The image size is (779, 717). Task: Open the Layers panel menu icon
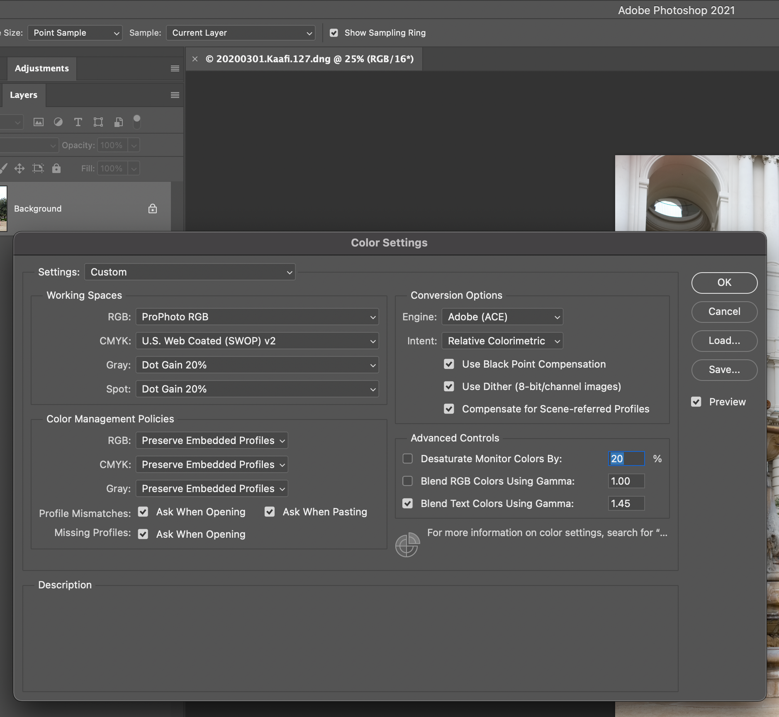(x=175, y=95)
